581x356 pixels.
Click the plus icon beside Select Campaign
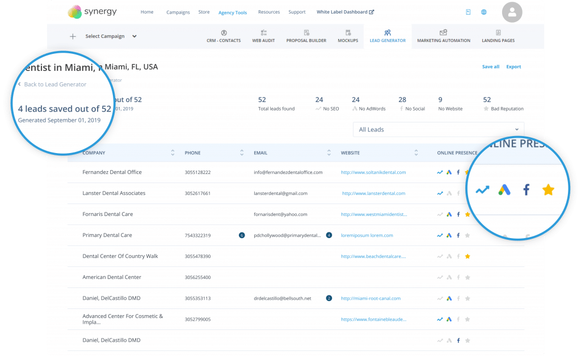(x=73, y=36)
